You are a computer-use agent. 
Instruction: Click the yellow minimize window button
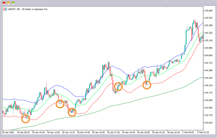coord(8,3)
